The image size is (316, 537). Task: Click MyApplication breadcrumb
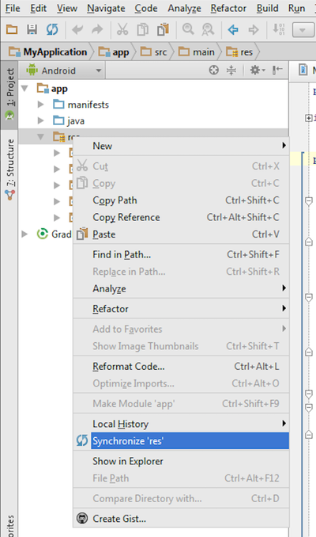coord(48,52)
